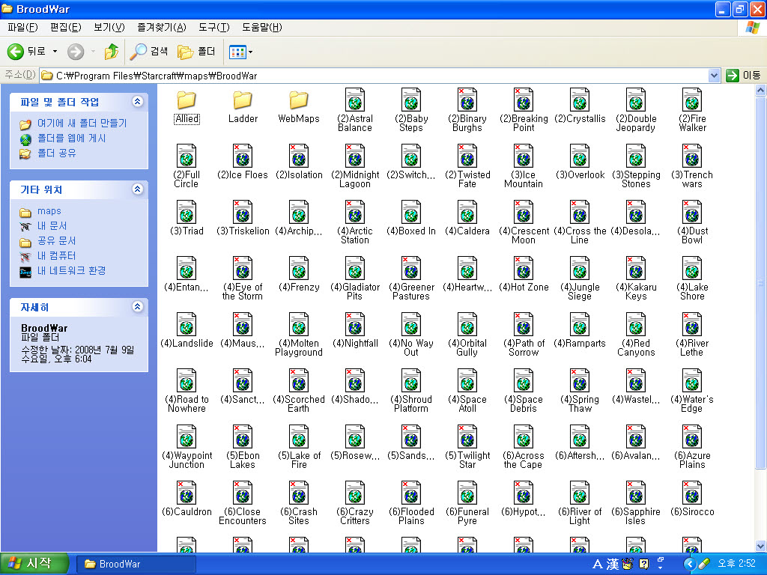Click the (4)Caldera map file
The width and height of the screenshot is (767, 575).
click(x=467, y=219)
